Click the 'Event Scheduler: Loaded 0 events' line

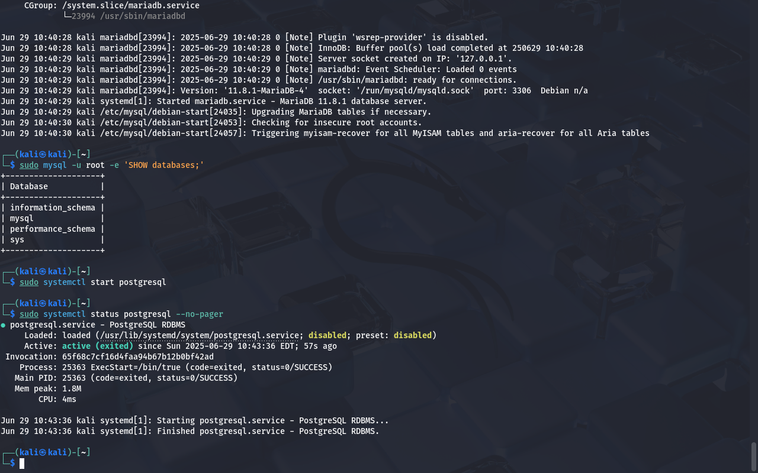point(259,69)
